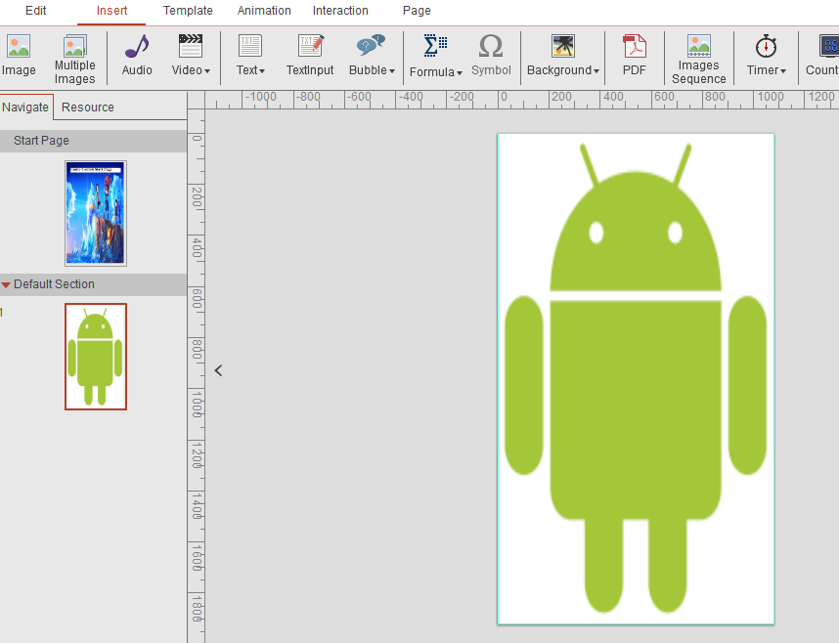Click the Symbol omega icon
Viewport: 839px width, 643px height.
pyautogui.click(x=491, y=46)
